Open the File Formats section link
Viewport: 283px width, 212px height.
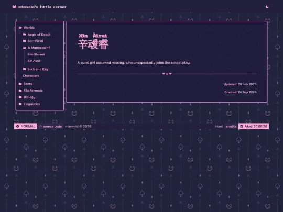pos(33,91)
